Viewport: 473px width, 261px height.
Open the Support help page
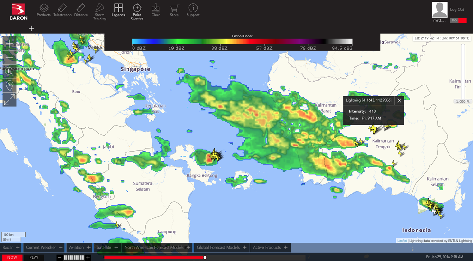pyautogui.click(x=193, y=10)
